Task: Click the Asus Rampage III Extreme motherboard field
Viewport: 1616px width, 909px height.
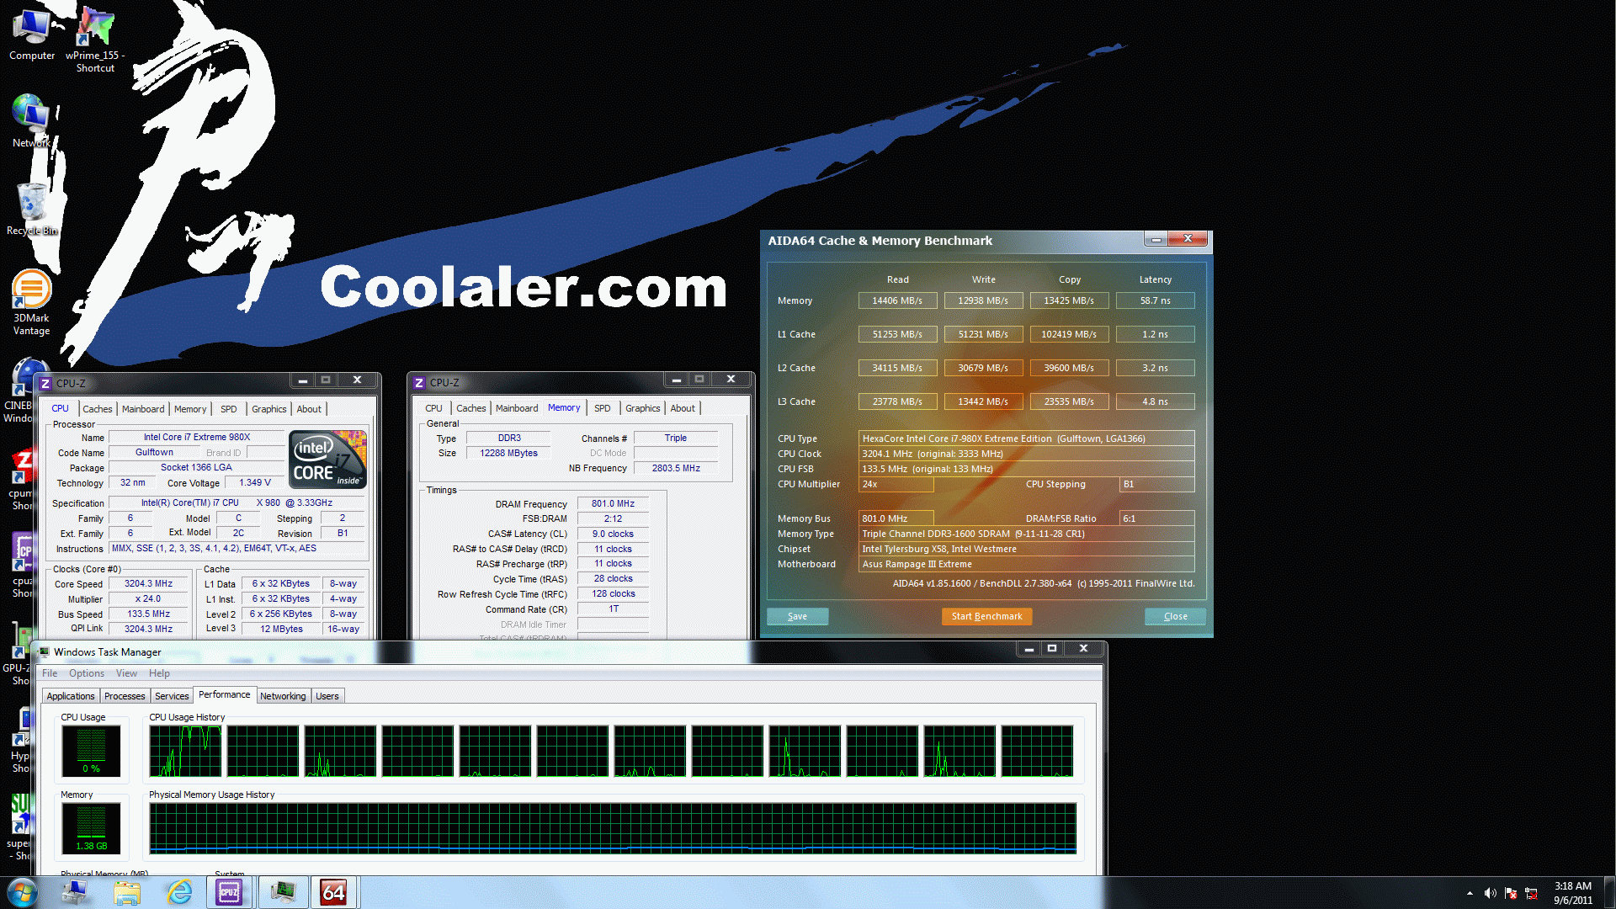Action: (1026, 564)
